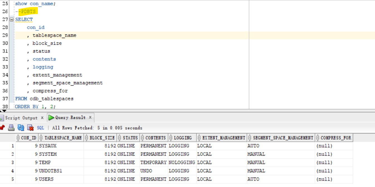
Task: Collapse the SELECT statement fold marker
Action: pos(12,19)
